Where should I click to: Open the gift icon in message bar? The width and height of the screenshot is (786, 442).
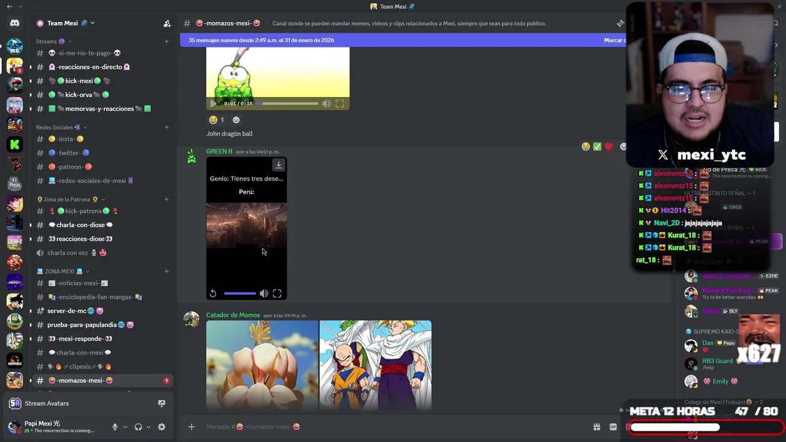pyautogui.click(x=596, y=427)
